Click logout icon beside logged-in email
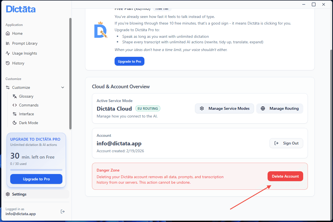The image size is (333, 222). 63,212
